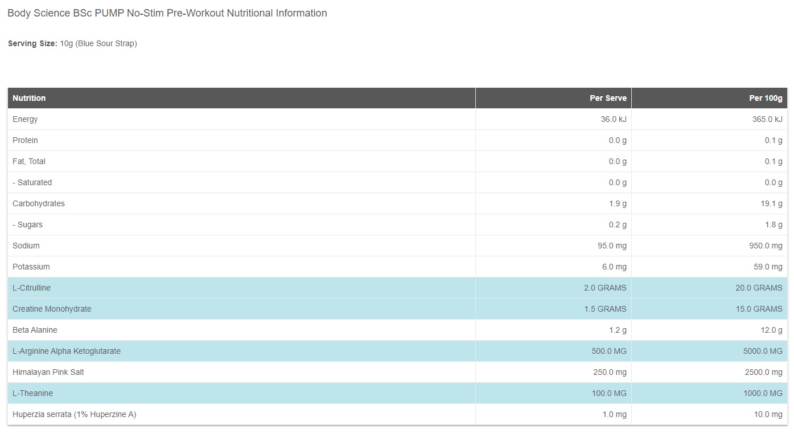Viewport: 794px width, 433px height.
Task: Select the Sugars row label
Action: 27,224
